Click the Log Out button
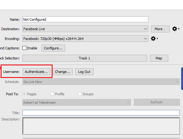 (x=84, y=72)
